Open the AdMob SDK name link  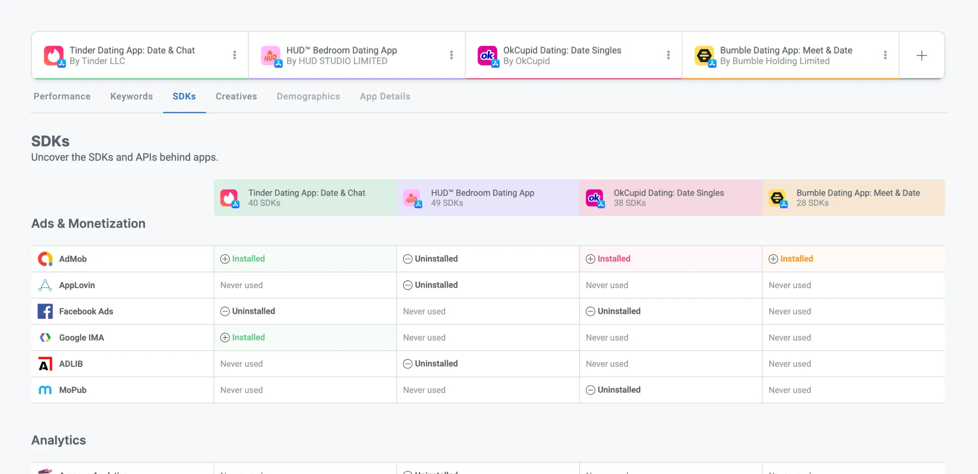(73, 259)
